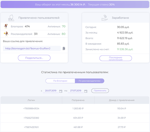
Task: Switch to the По блогерам tab
Action: pyautogui.click(x=60, y=81)
